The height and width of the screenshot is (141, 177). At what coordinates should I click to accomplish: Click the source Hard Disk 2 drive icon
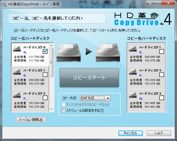[17, 95]
